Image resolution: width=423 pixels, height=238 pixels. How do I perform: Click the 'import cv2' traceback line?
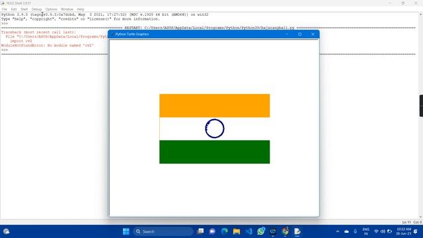pyautogui.click(x=21, y=41)
